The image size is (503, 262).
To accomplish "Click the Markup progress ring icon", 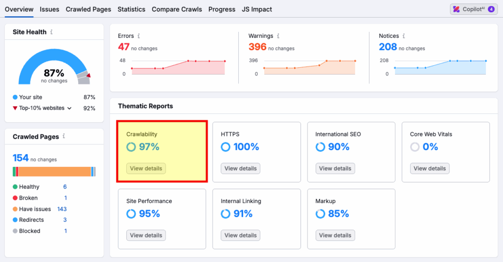I will [x=320, y=213].
